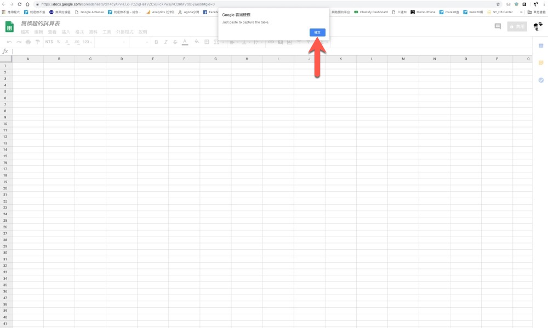Toggle Strikethrough formatting
The width and height of the screenshot is (548, 328).
click(175, 42)
